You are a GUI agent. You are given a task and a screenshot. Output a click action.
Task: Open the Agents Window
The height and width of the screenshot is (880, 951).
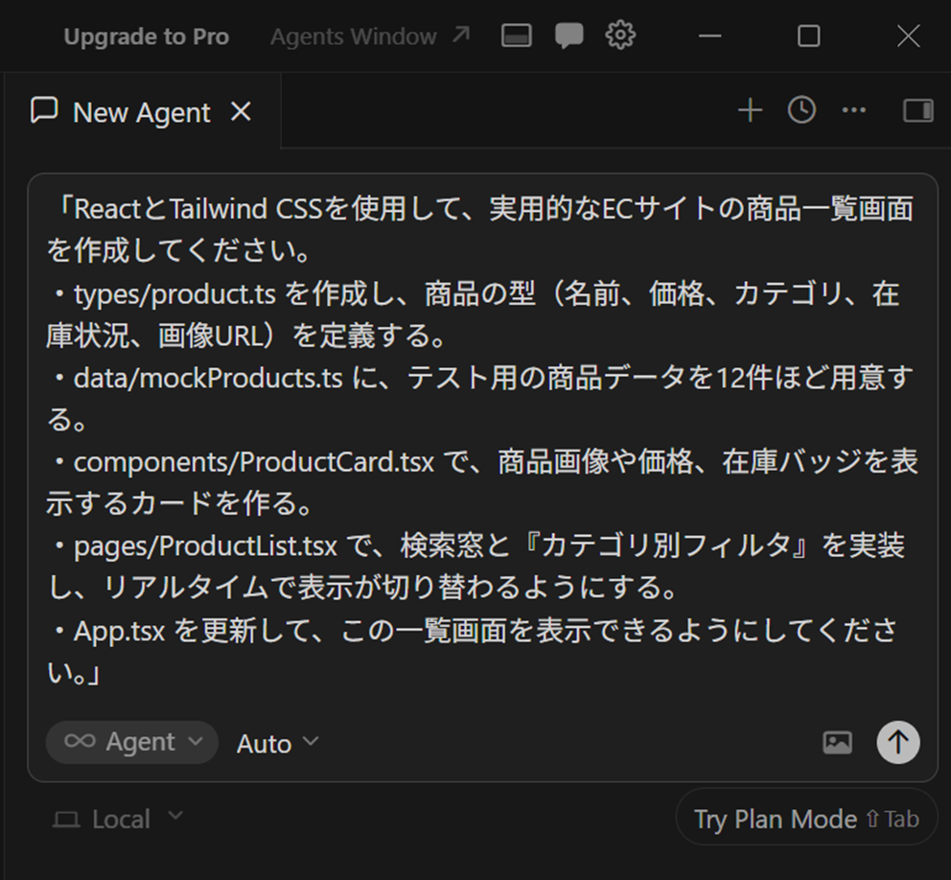tap(370, 36)
